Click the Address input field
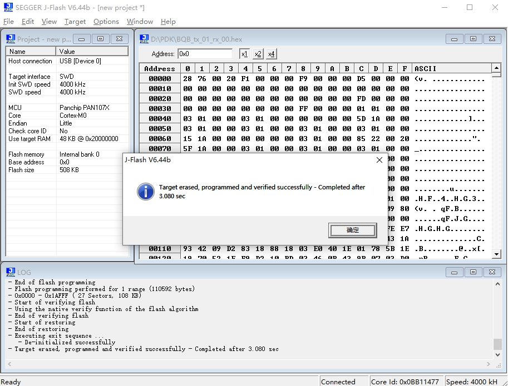This screenshot has height=386, width=508. [x=205, y=54]
